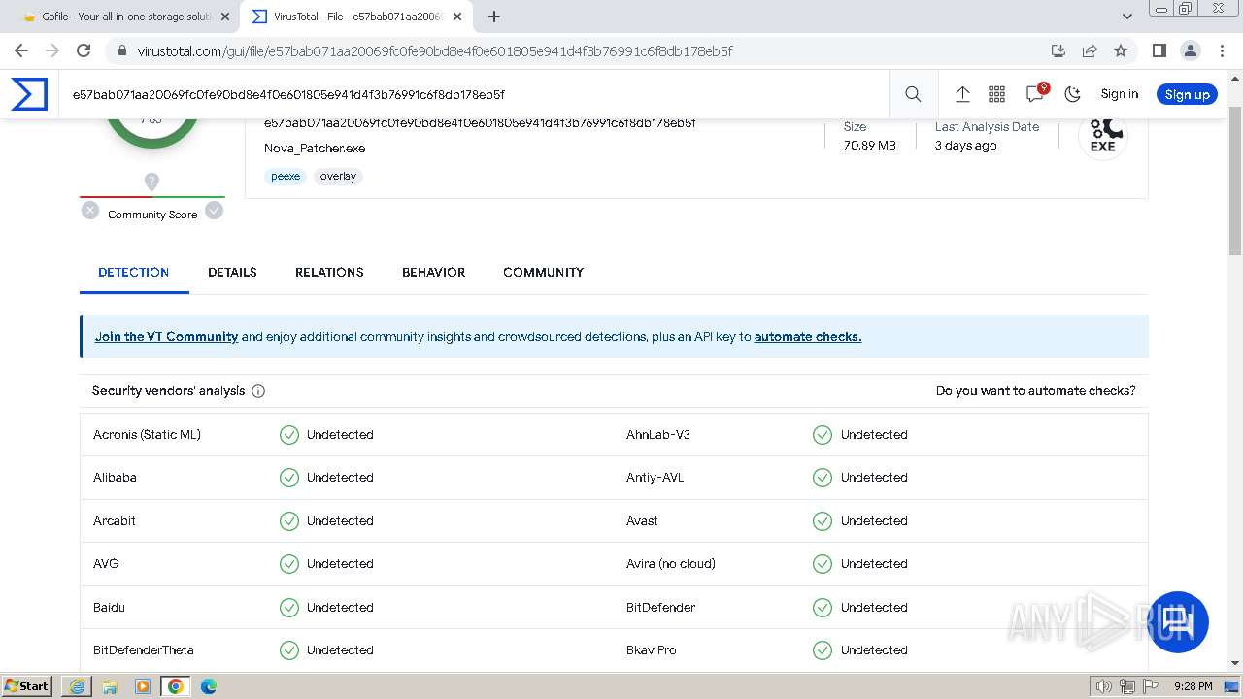1243x699 pixels.
Task: Click the Sign up button
Action: pyautogui.click(x=1187, y=94)
